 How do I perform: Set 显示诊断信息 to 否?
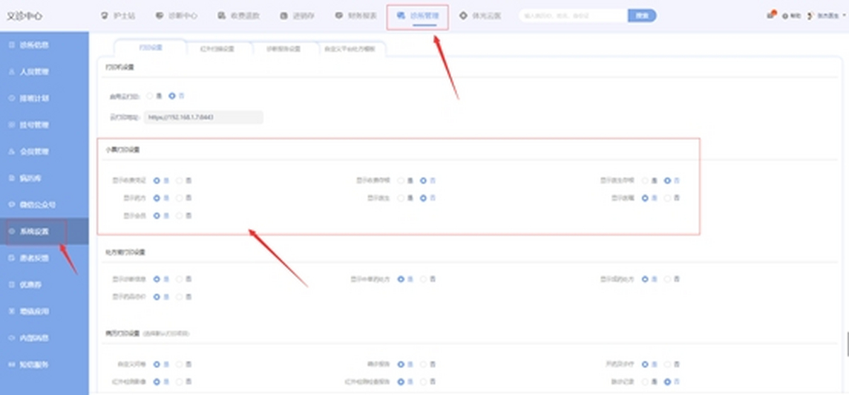(179, 279)
